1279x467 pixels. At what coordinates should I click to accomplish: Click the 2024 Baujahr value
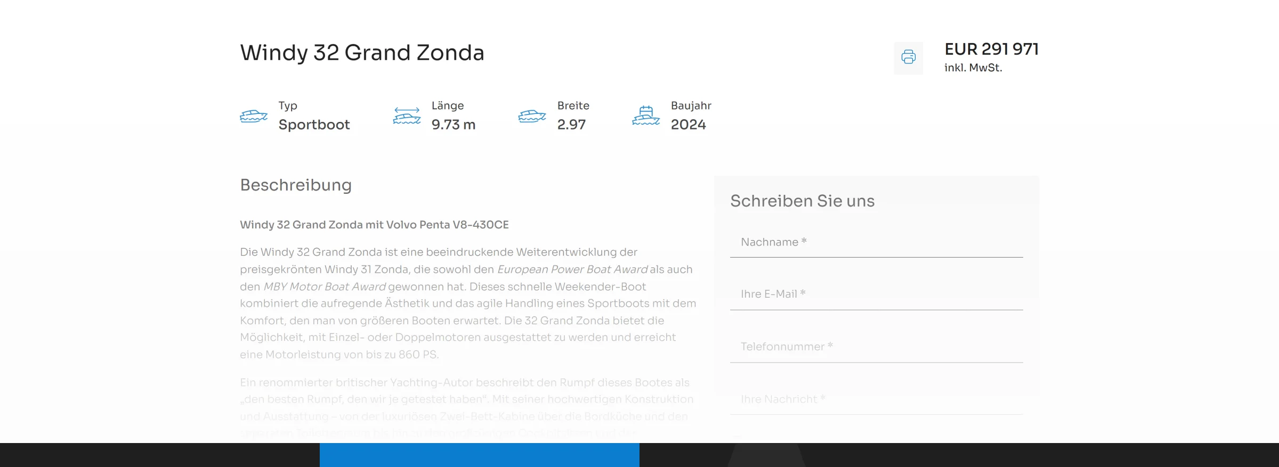pos(688,125)
